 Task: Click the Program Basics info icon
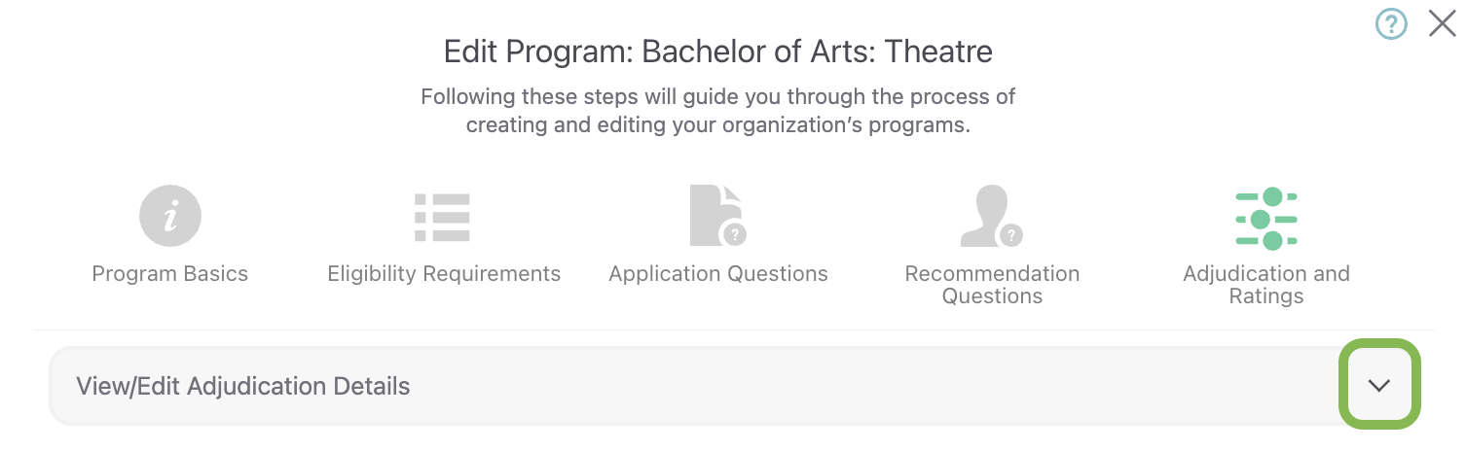(170, 216)
